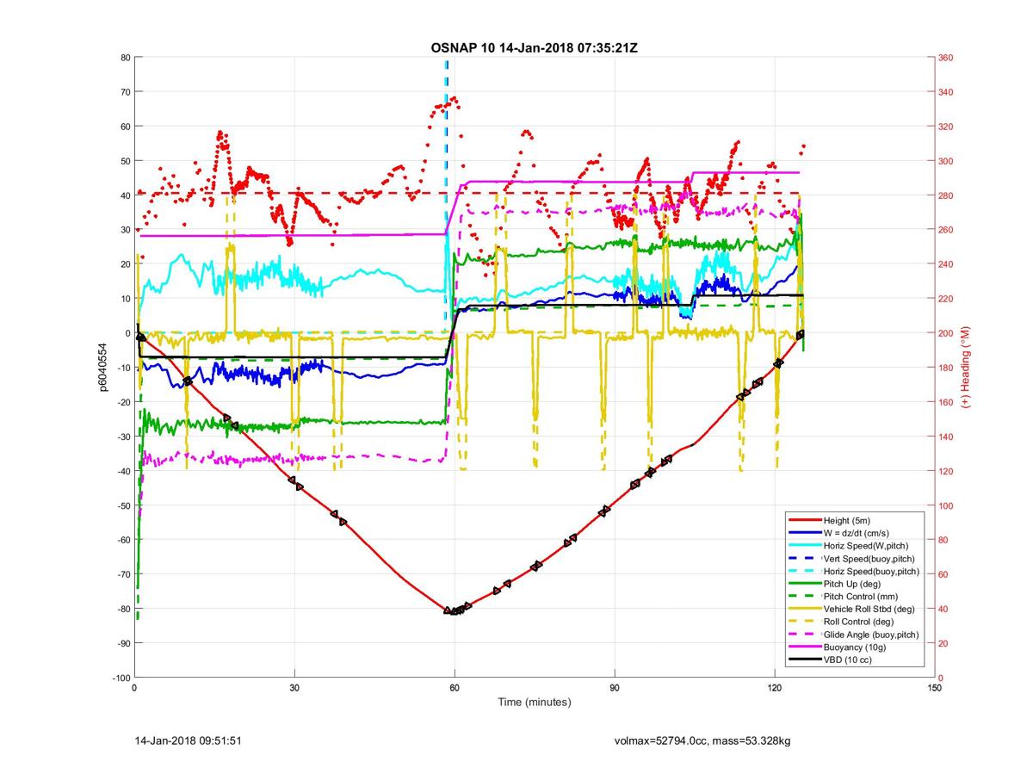Click the red line sample beside Height legend

pyautogui.click(x=804, y=520)
